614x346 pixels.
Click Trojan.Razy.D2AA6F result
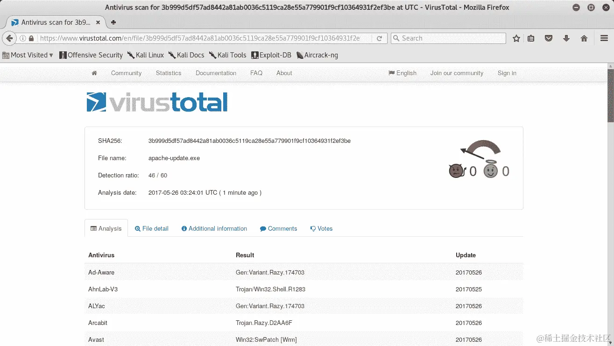click(264, 323)
